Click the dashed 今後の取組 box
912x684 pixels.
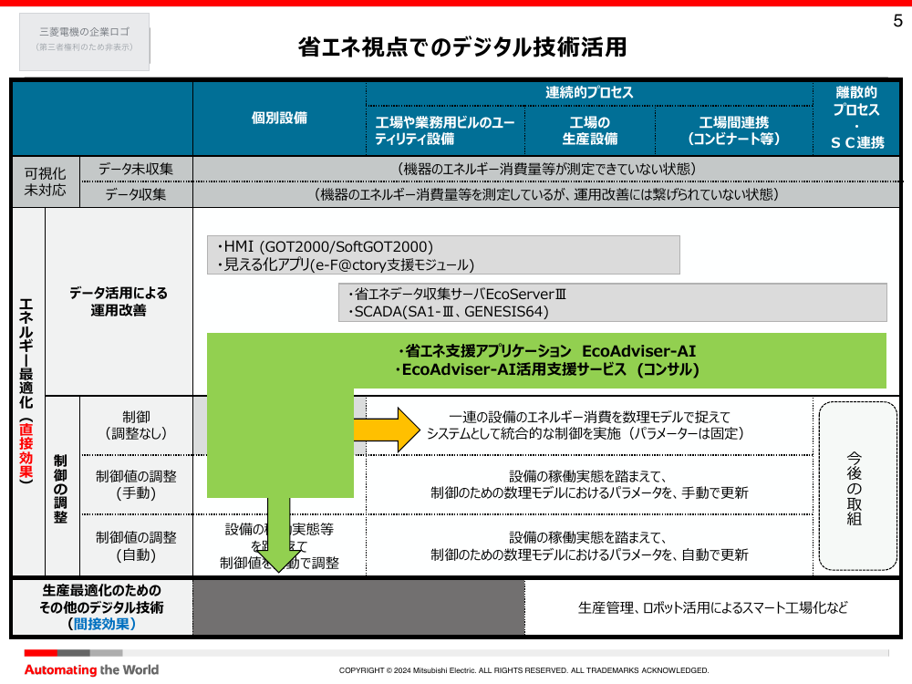click(x=858, y=486)
